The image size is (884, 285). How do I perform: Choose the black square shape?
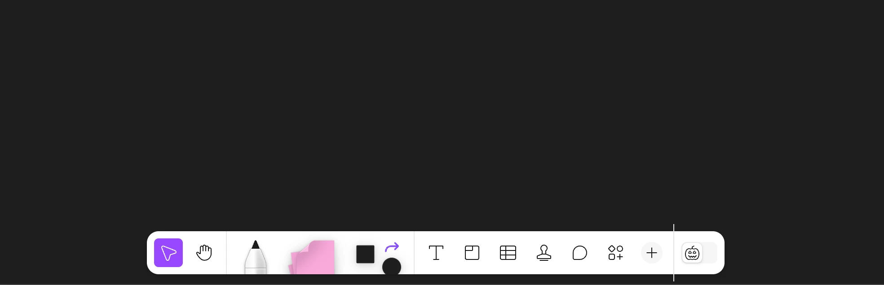click(365, 254)
